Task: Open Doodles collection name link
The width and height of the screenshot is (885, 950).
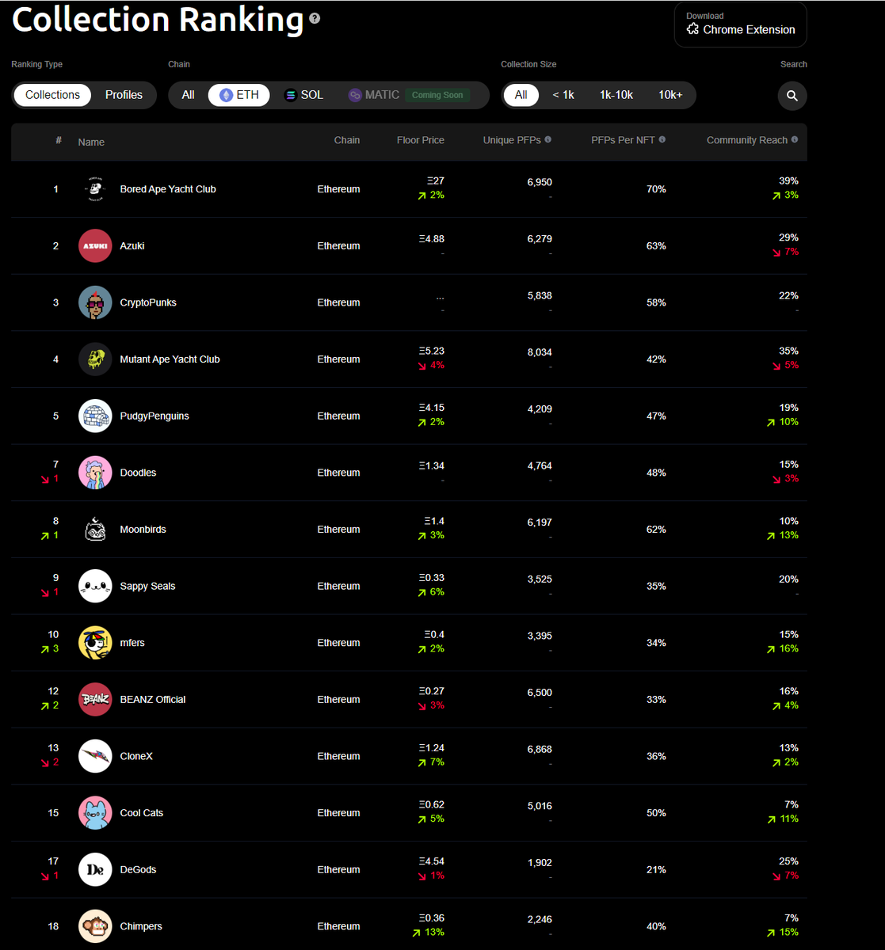Action: coord(138,473)
